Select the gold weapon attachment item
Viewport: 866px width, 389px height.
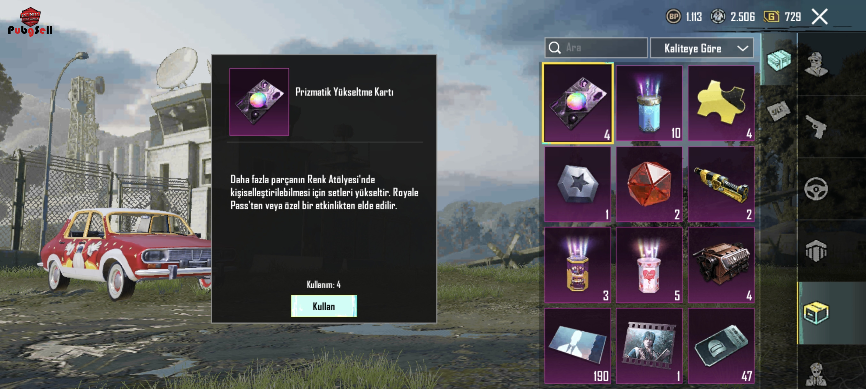coord(721,184)
